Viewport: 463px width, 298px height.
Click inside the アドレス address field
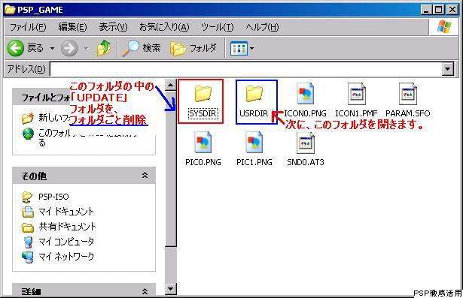click(x=246, y=70)
